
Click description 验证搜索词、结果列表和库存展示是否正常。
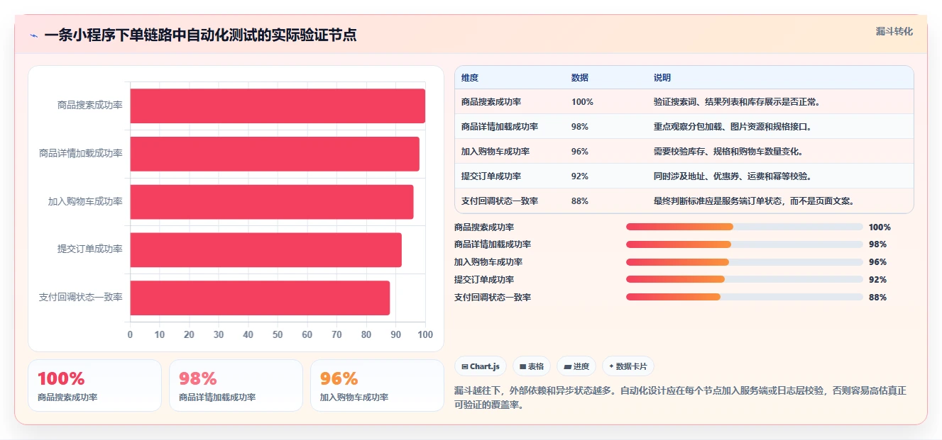(x=737, y=102)
